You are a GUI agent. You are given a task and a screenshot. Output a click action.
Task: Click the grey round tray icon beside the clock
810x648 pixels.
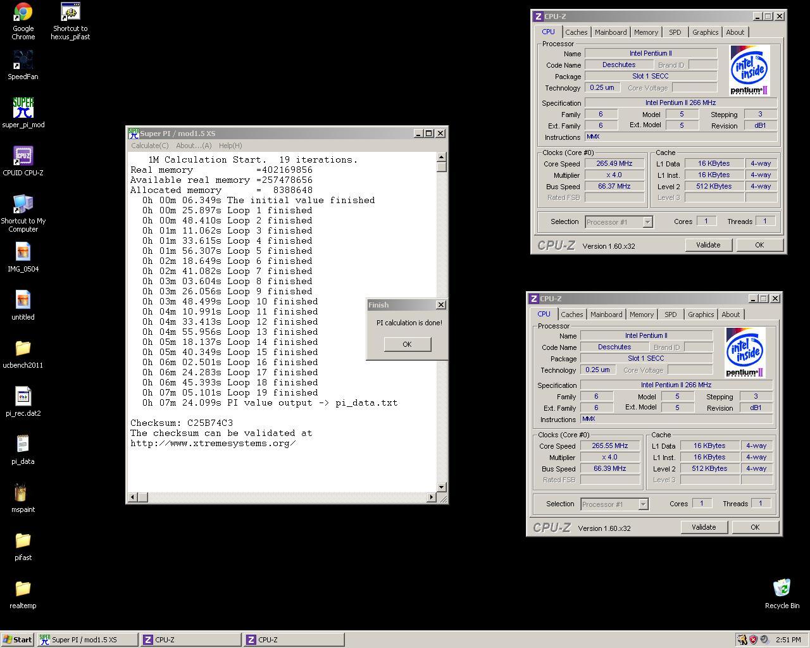click(764, 640)
